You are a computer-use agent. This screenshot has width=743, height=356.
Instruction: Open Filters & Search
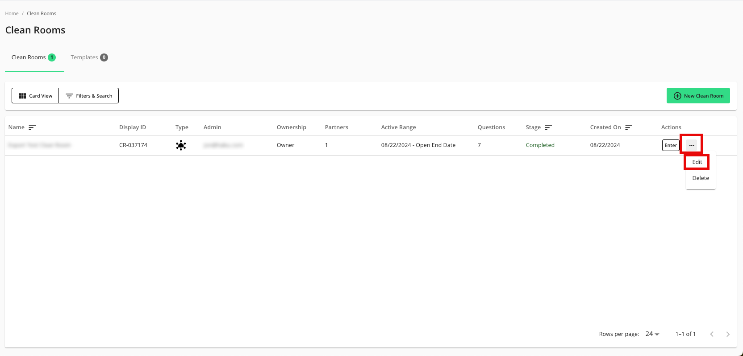89,96
